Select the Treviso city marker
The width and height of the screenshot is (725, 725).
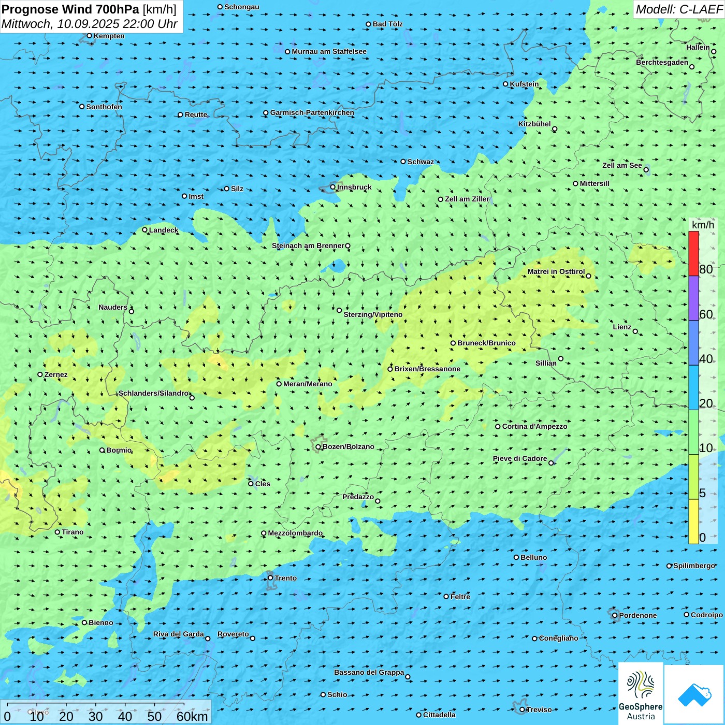pos(522,709)
